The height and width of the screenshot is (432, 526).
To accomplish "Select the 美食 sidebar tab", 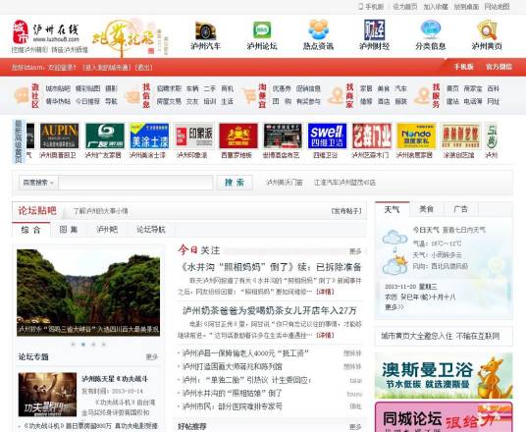I will (427, 209).
